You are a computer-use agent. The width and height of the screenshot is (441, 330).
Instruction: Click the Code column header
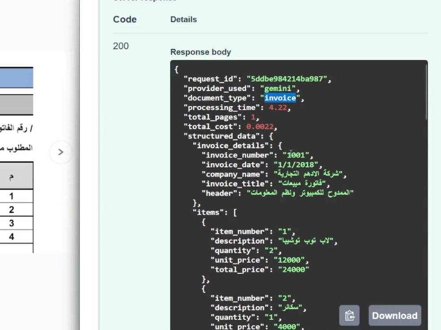(x=125, y=19)
